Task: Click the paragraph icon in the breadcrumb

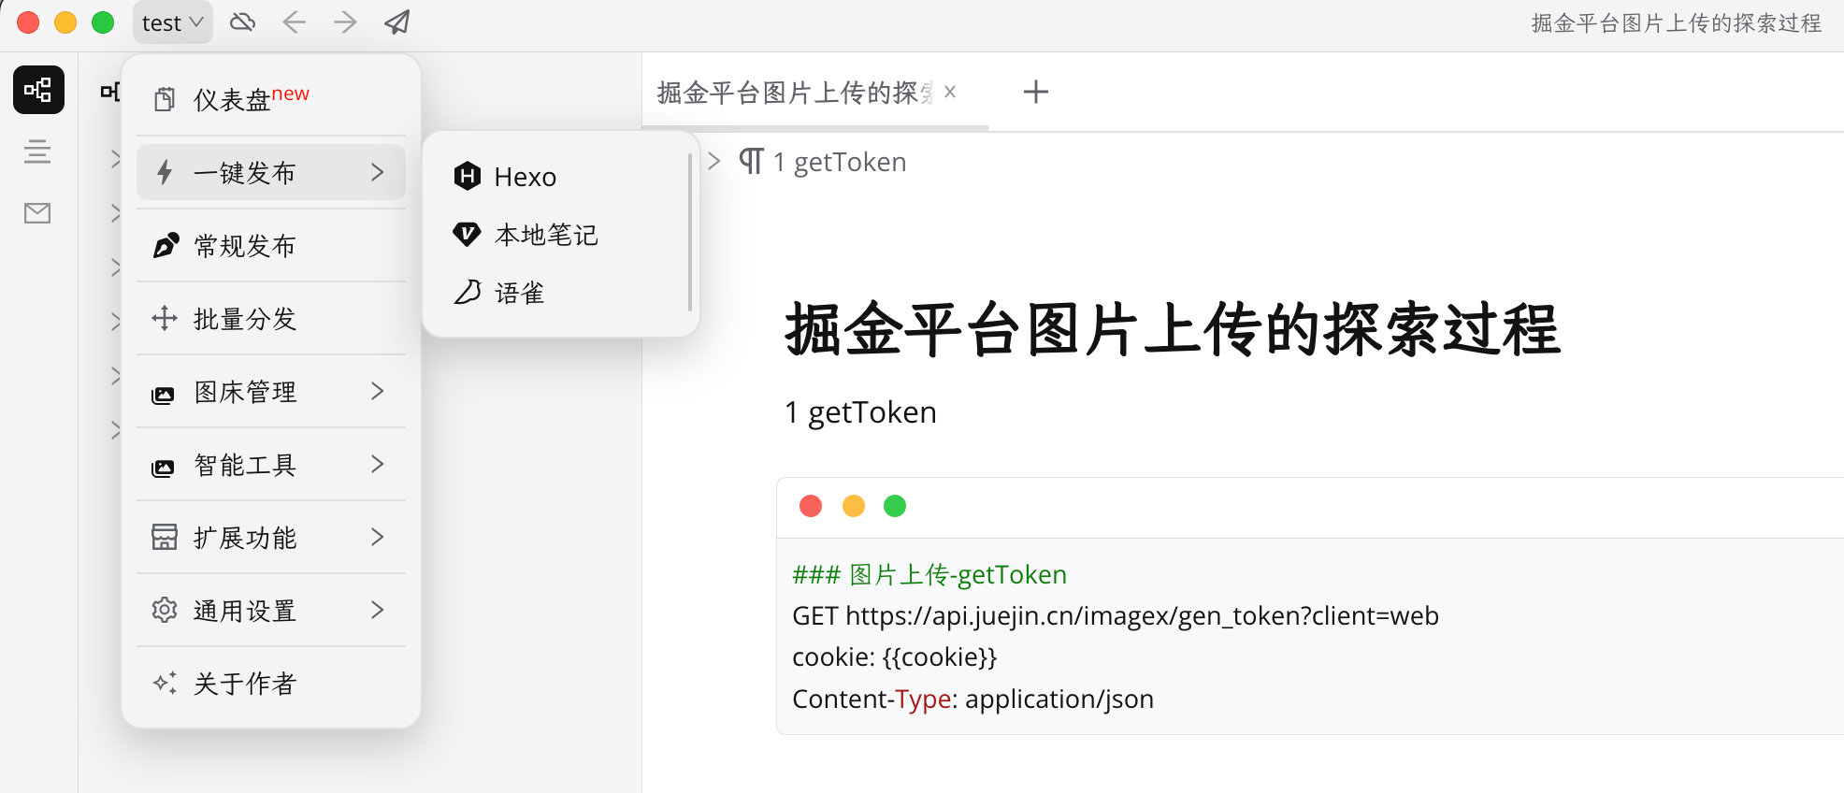Action: pos(752,162)
